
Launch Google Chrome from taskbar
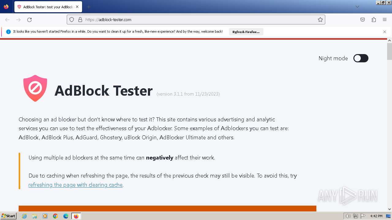(x=55, y=216)
